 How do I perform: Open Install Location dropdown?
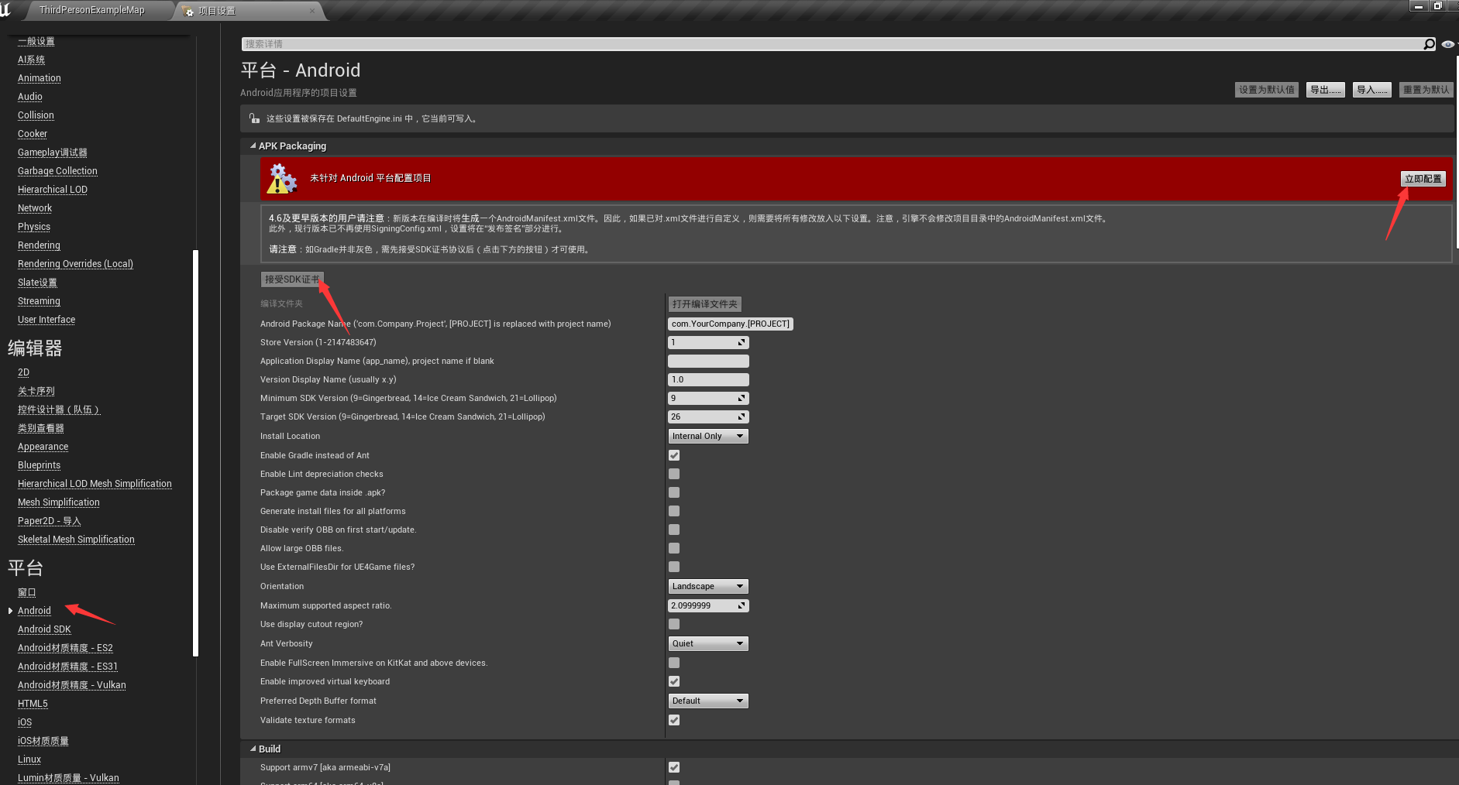(708, 436)
